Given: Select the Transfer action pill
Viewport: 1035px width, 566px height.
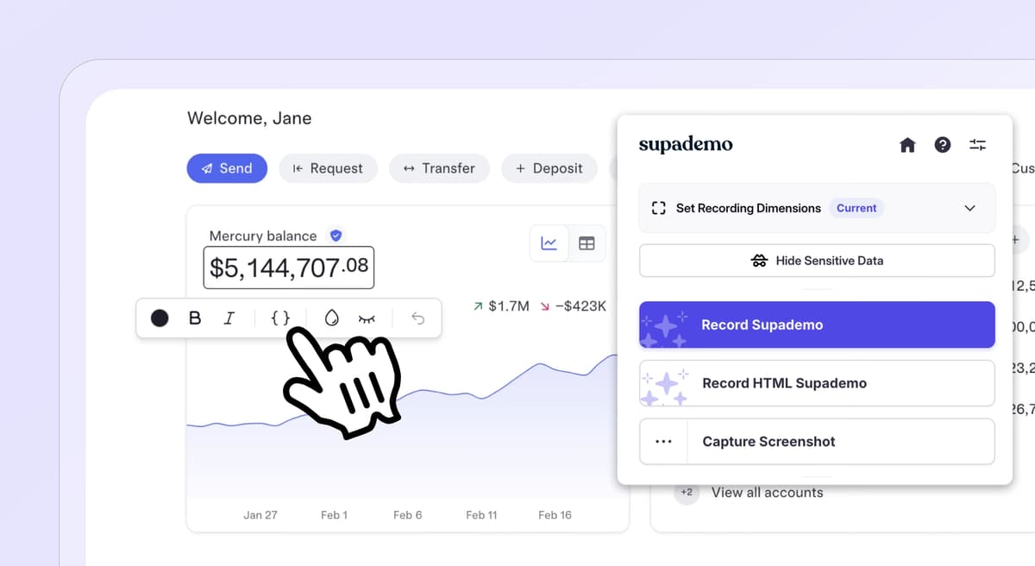Looking at the screenshot, I should point(439,168).
